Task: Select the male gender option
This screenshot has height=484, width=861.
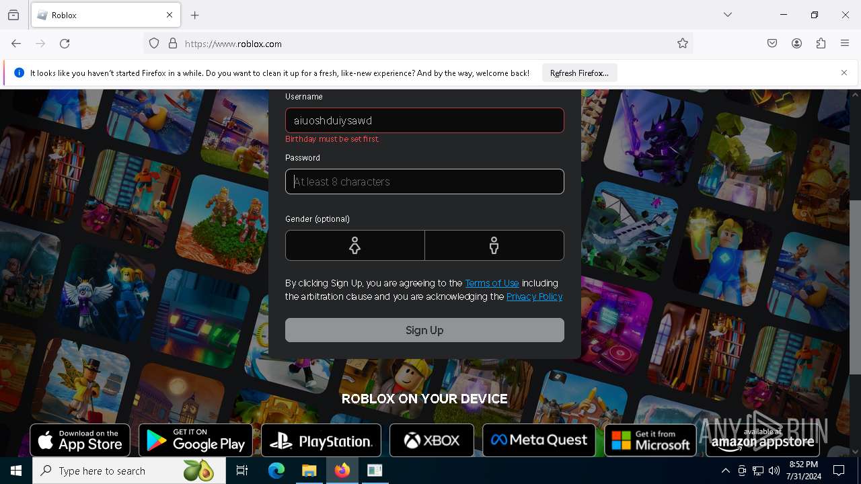Action: click(x=494, y=245)
